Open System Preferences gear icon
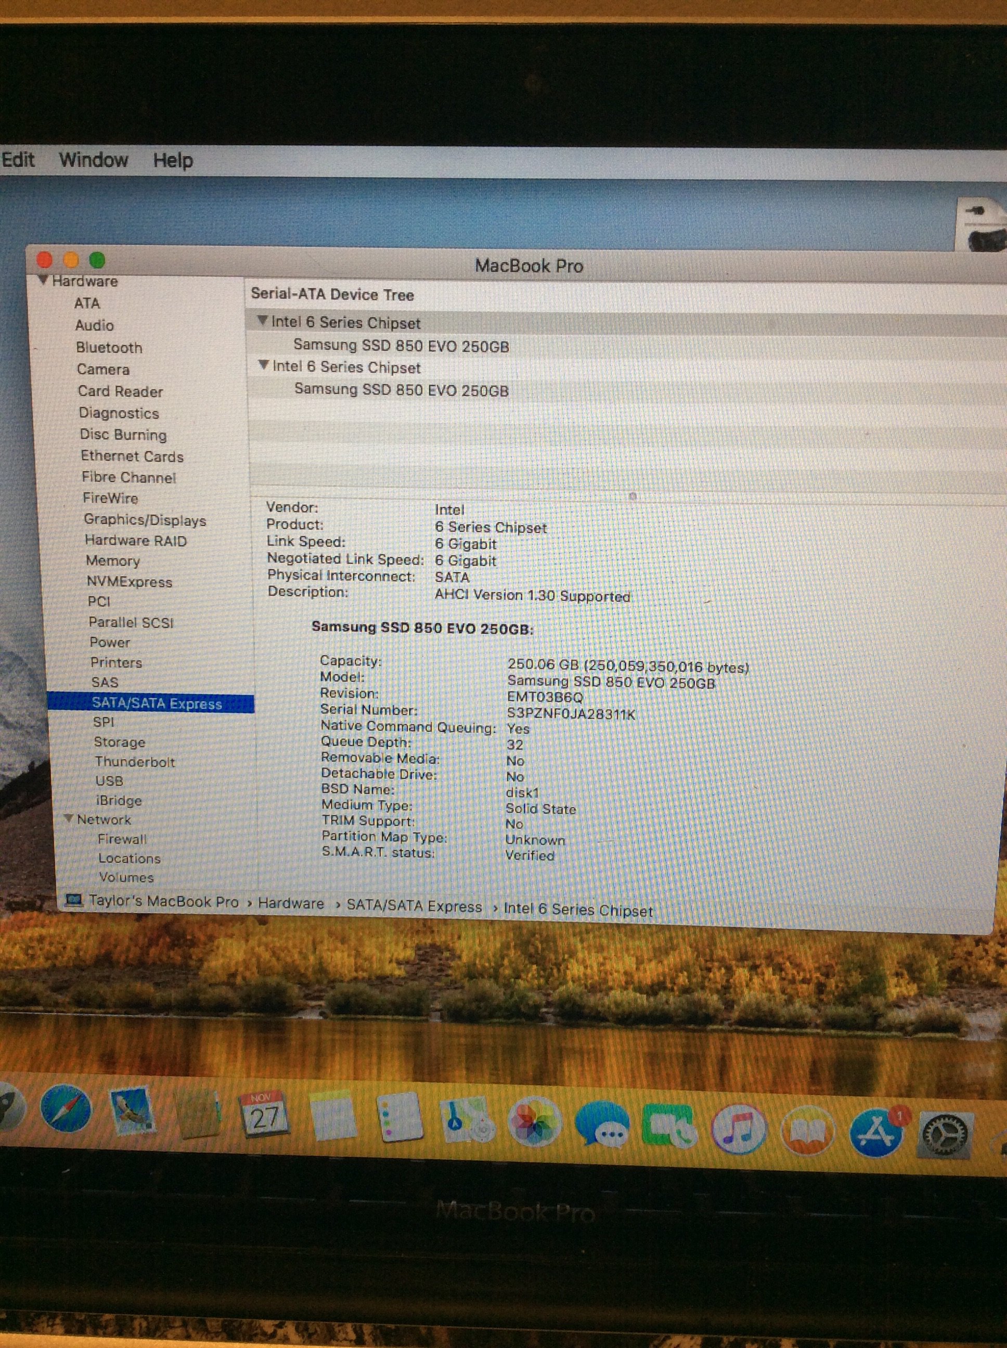This screenshot has height=1348, width=1007. pos(945,1135)
